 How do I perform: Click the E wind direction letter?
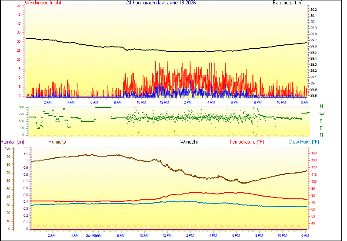[x=321, y=128]
